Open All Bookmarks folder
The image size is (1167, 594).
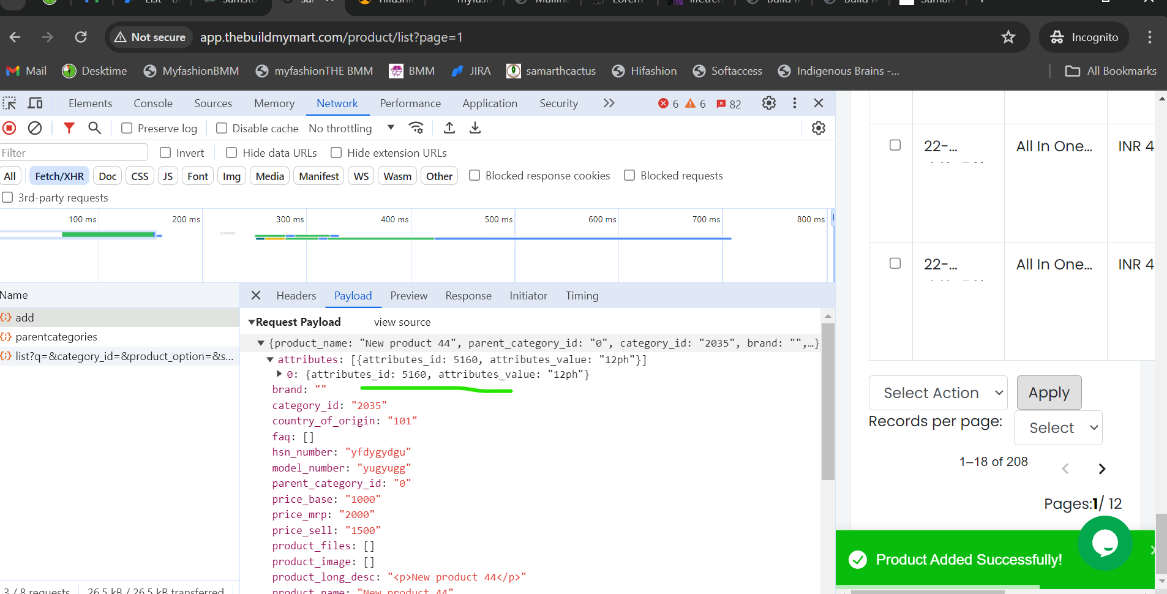(1111, 71)
